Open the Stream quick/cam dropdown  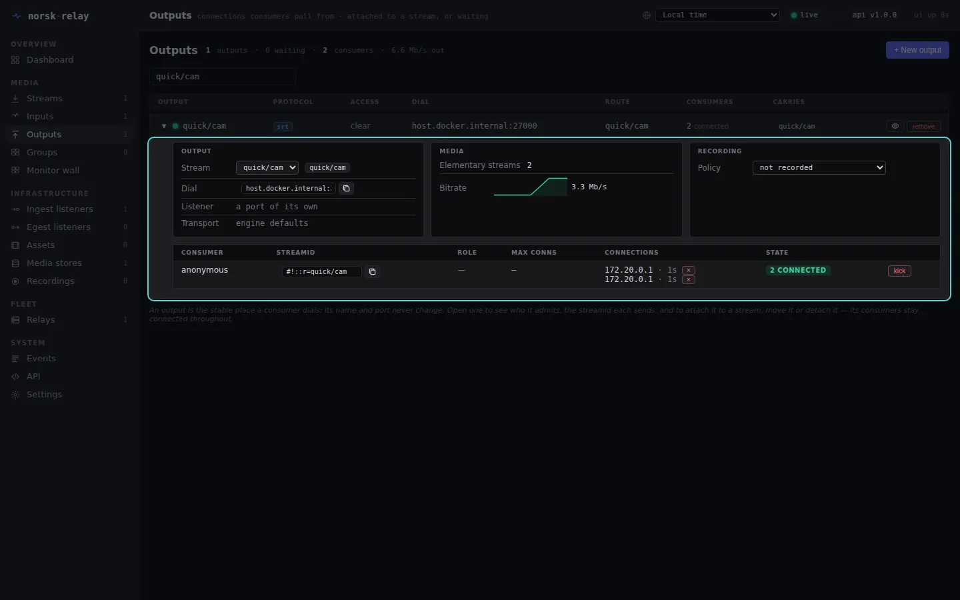point(267,168)
